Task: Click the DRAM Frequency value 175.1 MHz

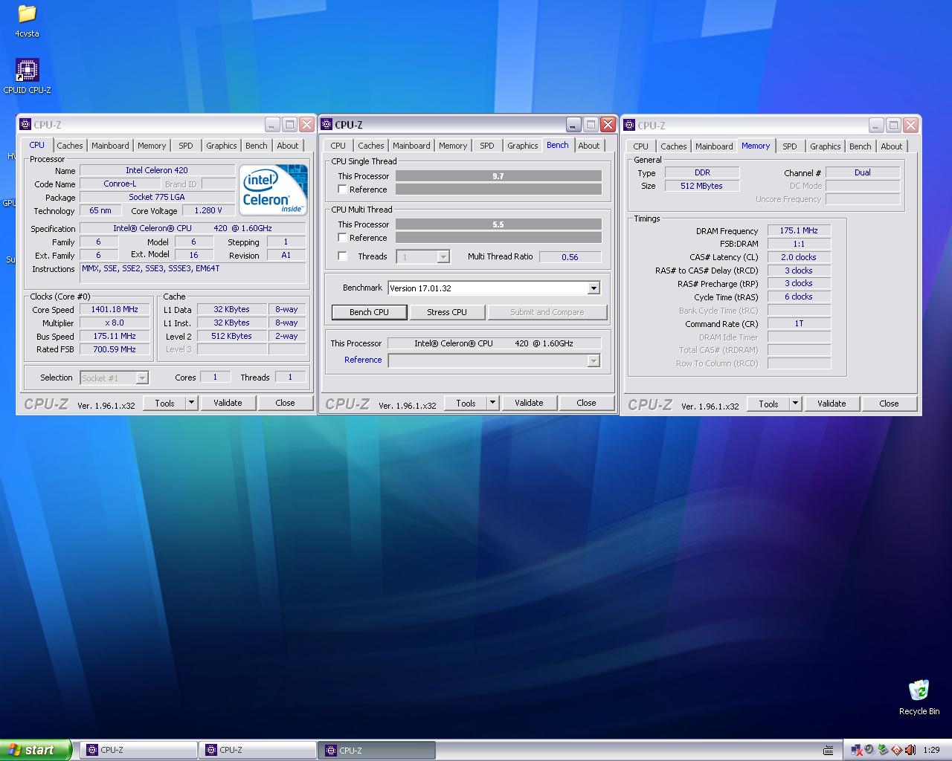Action: [x=799, y=230]
